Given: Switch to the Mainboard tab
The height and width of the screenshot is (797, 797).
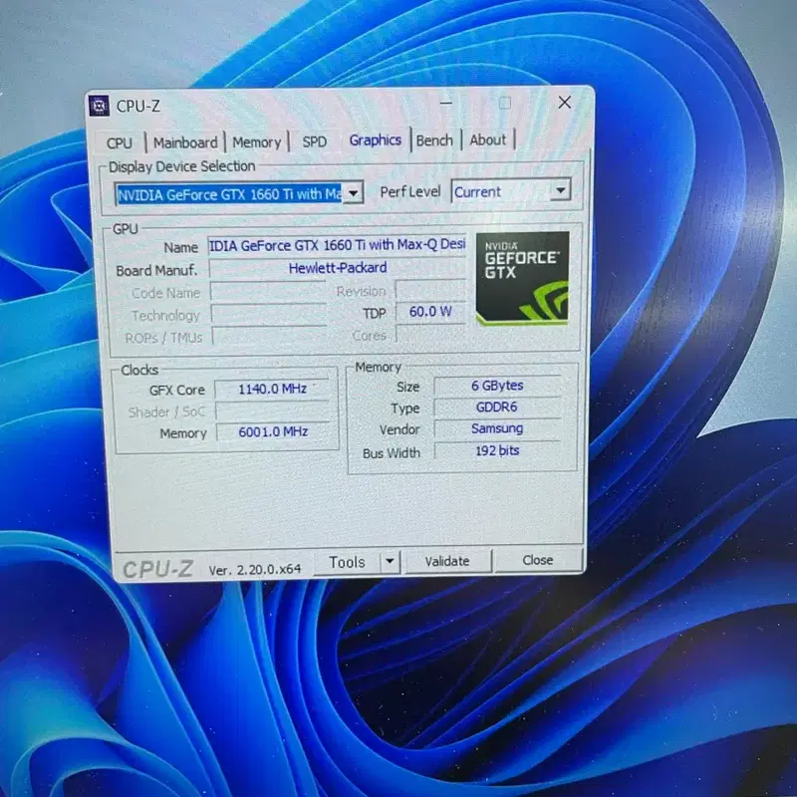Looking at the screenshot, I should (185, 142).
